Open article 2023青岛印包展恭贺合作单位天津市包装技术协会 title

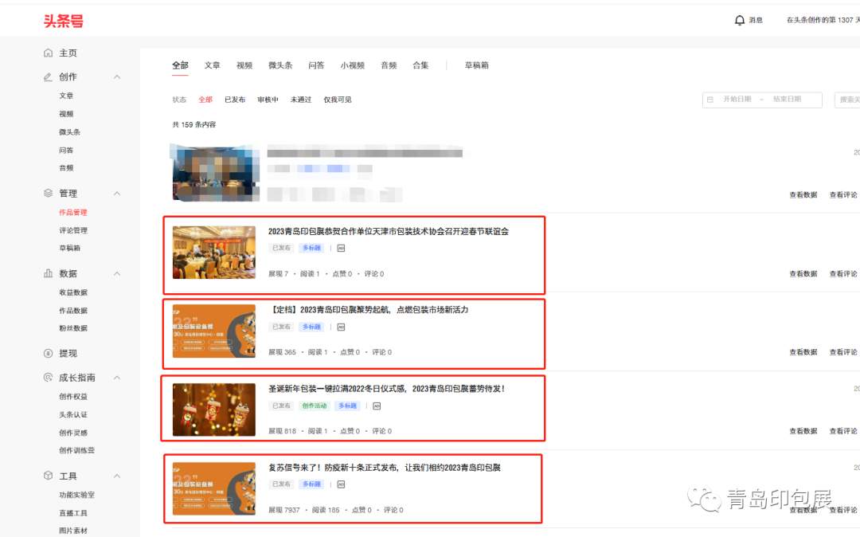tap(389, 232)
